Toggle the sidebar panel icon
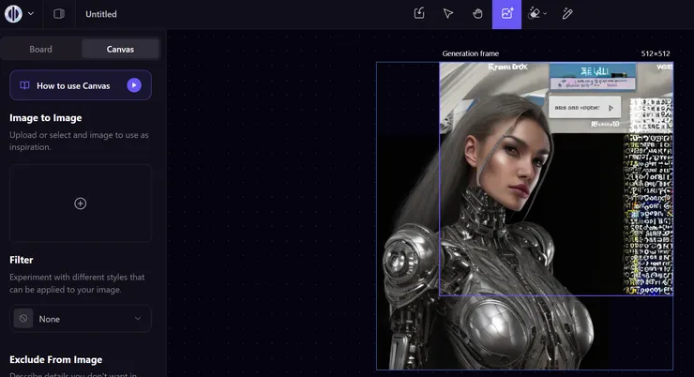Image resolution: width=694 pixels, height=377 pixels. pyautogui.click(x=59, y=14)
